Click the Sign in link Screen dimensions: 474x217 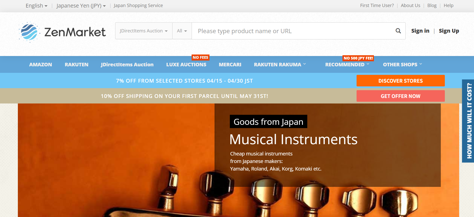(420, 31)
